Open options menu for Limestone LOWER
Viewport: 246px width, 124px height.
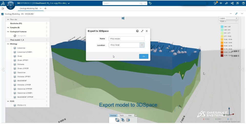(47, 52)
